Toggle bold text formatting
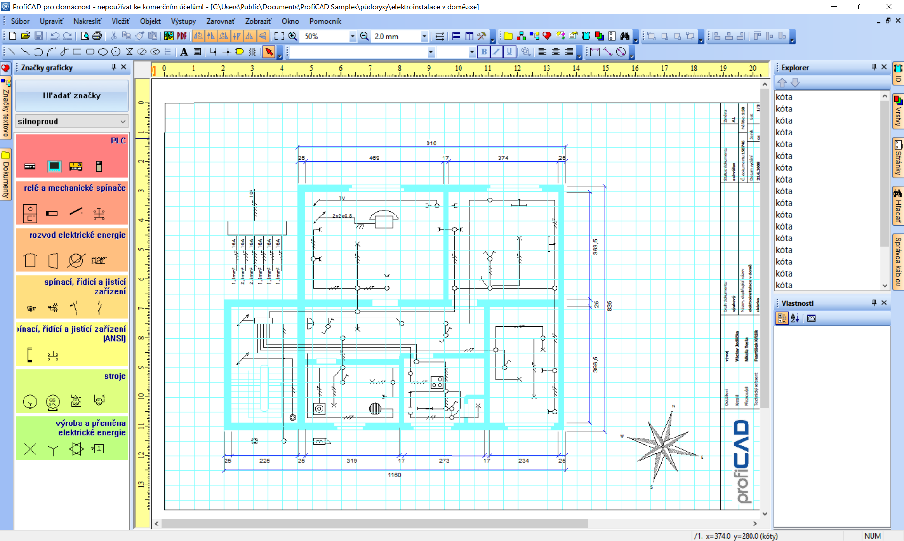Image resolution: width=904 pixels, height=541 pixels. pyautogui.click(x=484, y=52)
